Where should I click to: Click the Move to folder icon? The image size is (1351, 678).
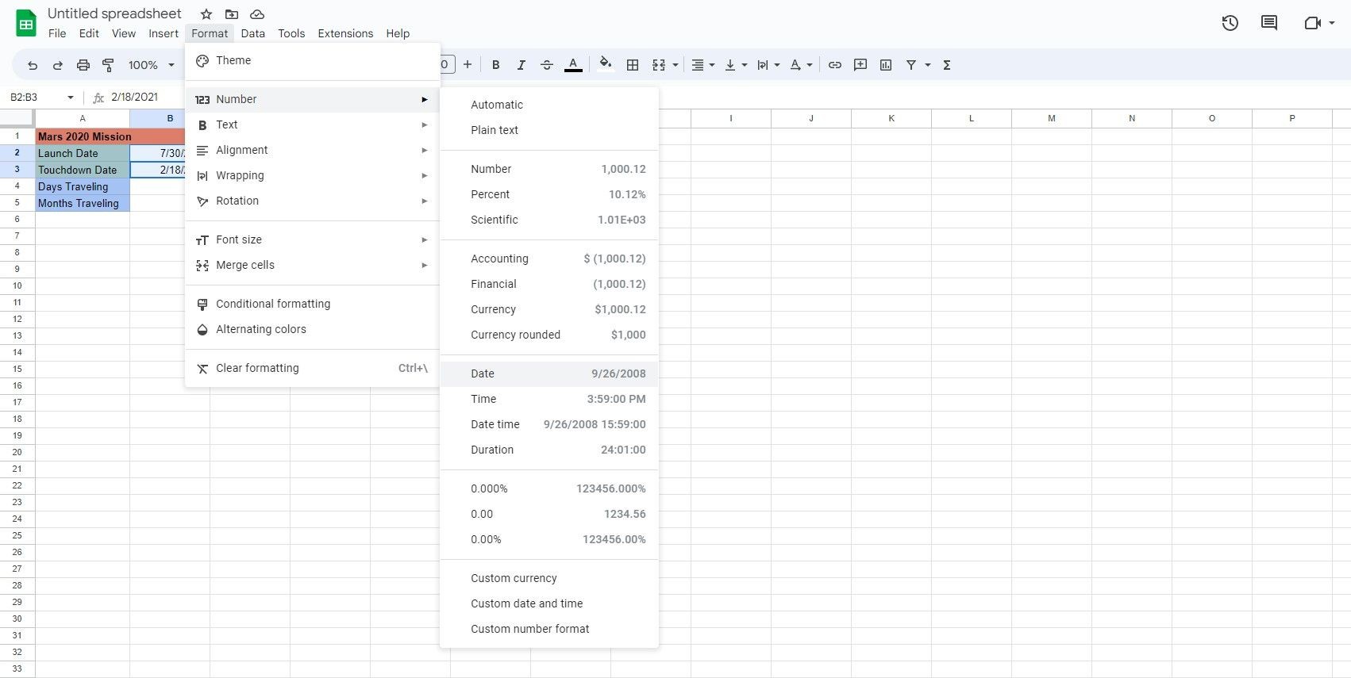(232, 14)
